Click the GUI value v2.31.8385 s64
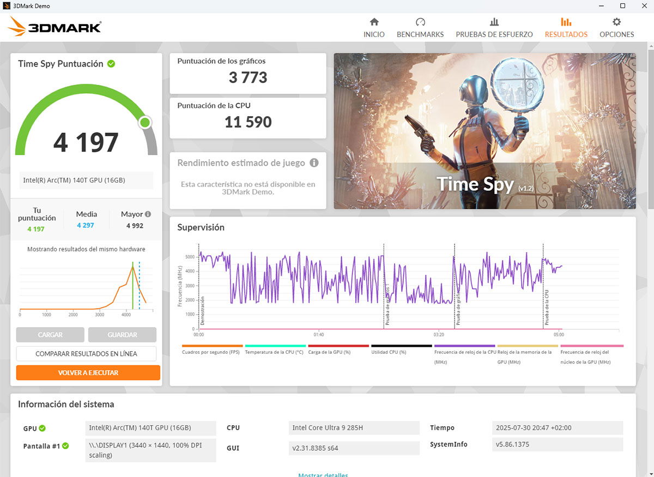This screenshot has width=654, height=477. 354,448
